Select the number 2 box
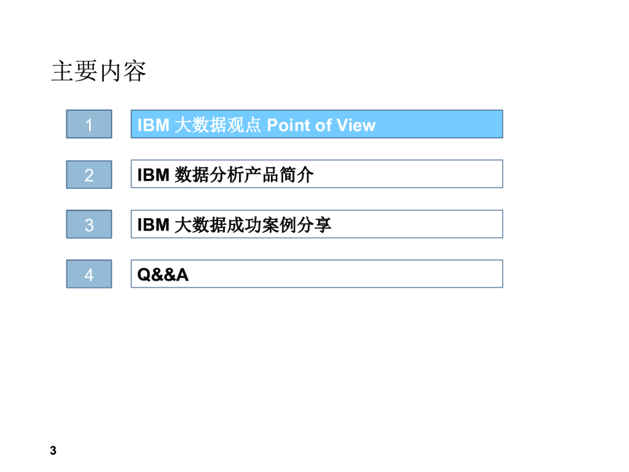 point(89,175)
